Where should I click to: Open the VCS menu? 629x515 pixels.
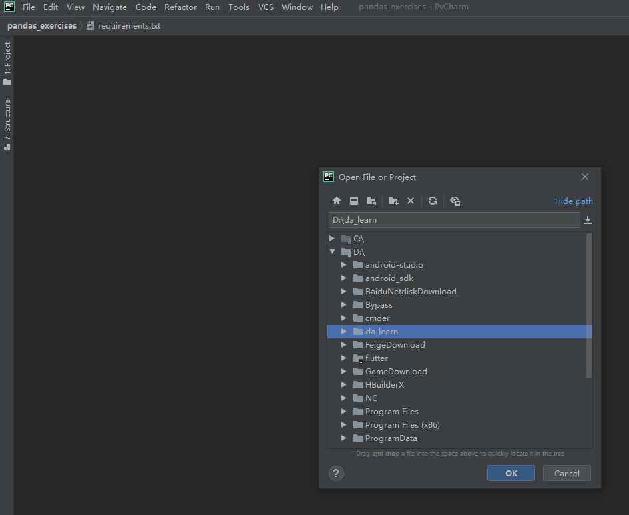coord(266,7)
